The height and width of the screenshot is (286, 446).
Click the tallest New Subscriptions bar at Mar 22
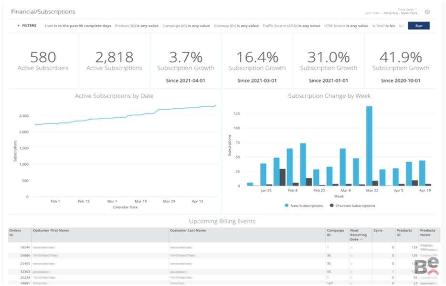click(369, 146)
